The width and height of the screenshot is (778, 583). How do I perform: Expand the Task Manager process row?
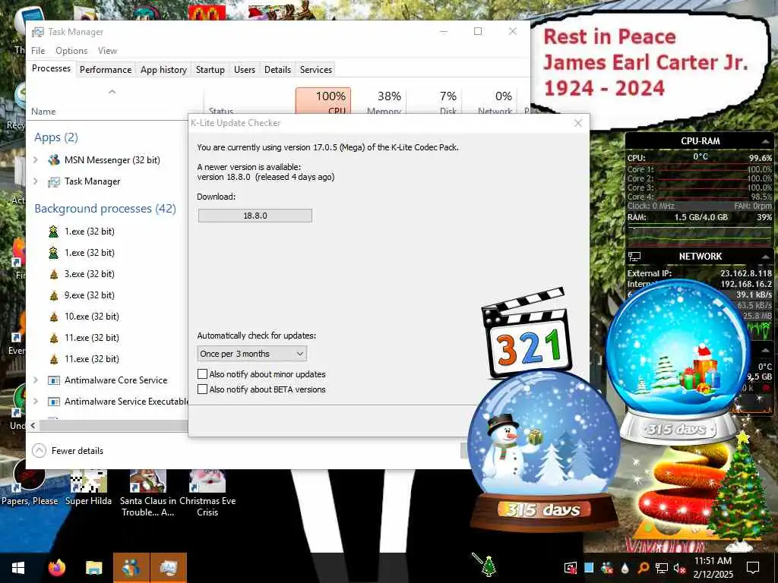click(36, 181)
